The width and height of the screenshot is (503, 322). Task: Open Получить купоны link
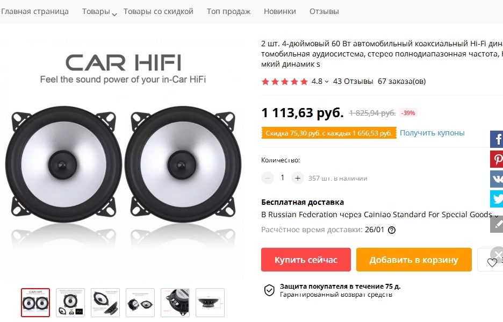coord(432,133)
